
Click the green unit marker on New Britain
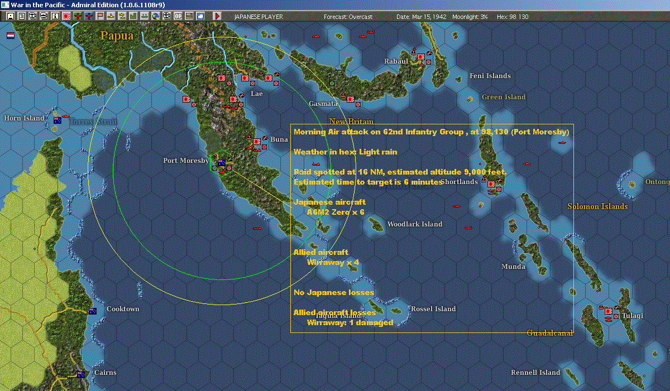332,83
